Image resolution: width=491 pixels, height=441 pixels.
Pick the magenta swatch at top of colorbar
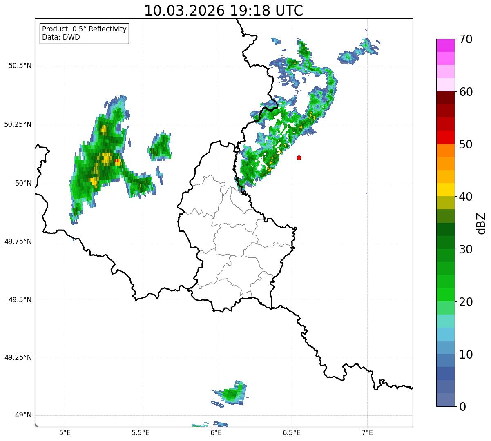pyautogui.click(x=445, y=45)
